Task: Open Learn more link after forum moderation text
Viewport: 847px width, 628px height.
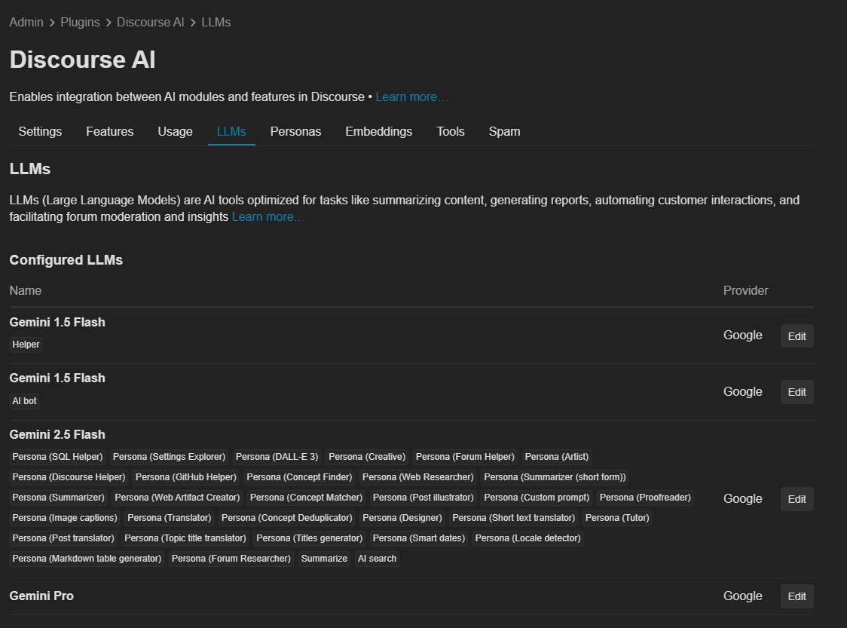Action: pyautogui.click(x=268, y=216)
